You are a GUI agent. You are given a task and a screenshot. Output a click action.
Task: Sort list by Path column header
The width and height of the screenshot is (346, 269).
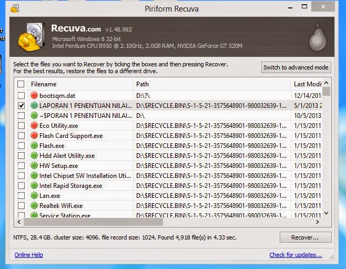coord(212,84)
